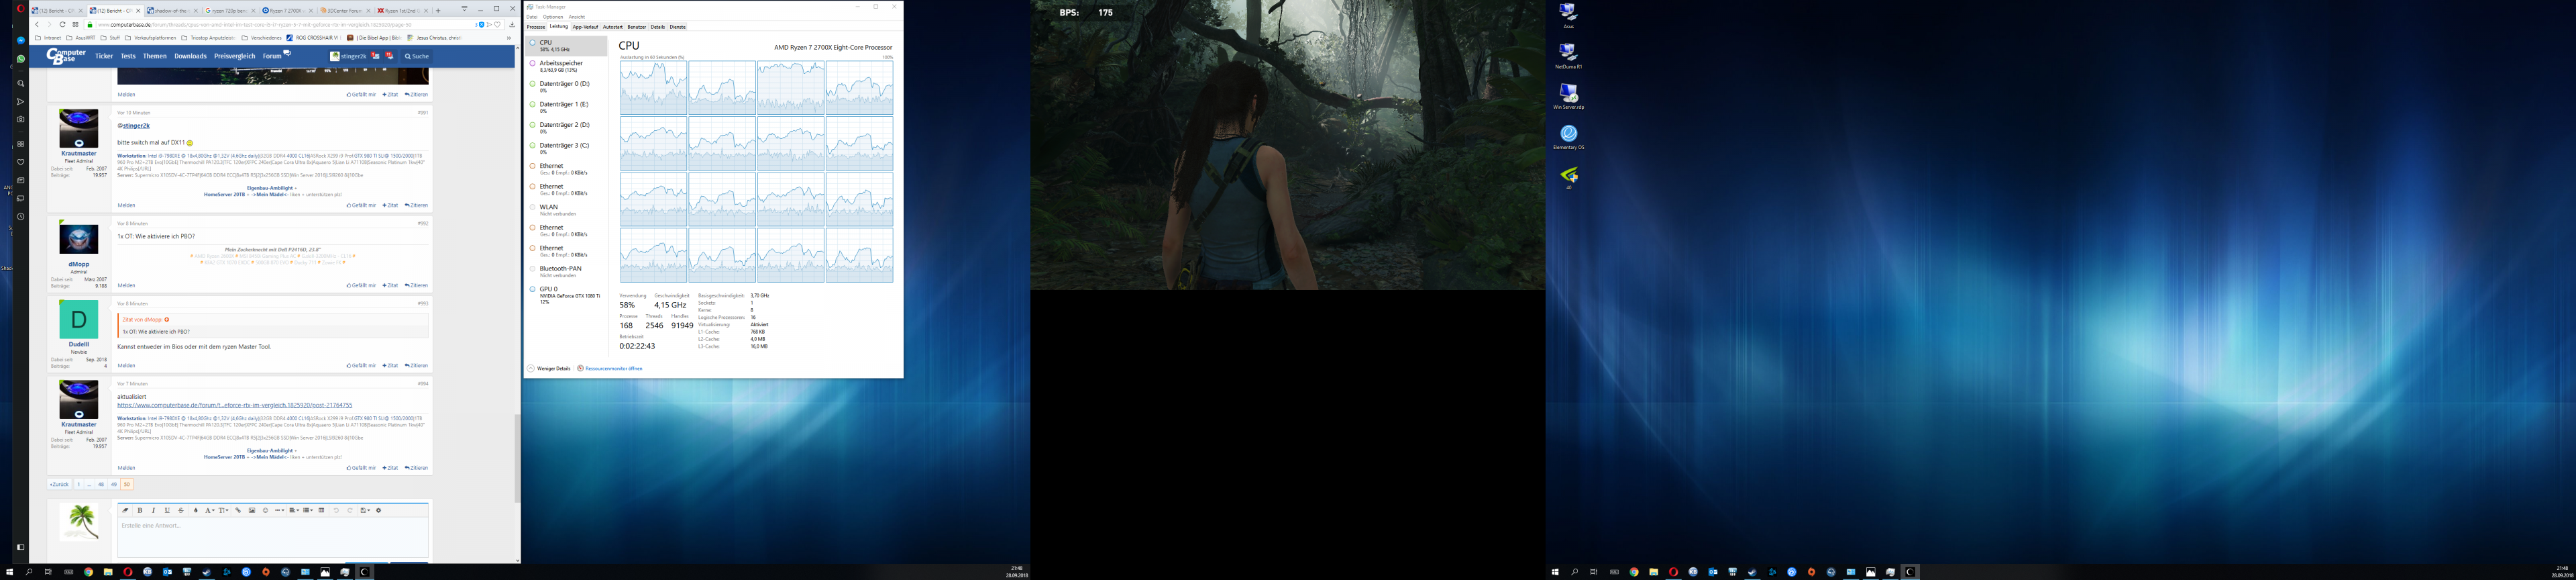Screen dimensions: 2576x580
Task: Click Zitieren on post #991
Action: point(416,205)
